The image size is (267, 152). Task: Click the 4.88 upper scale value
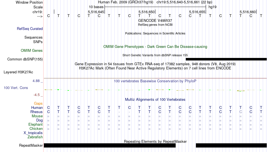(x=36, y=81)
